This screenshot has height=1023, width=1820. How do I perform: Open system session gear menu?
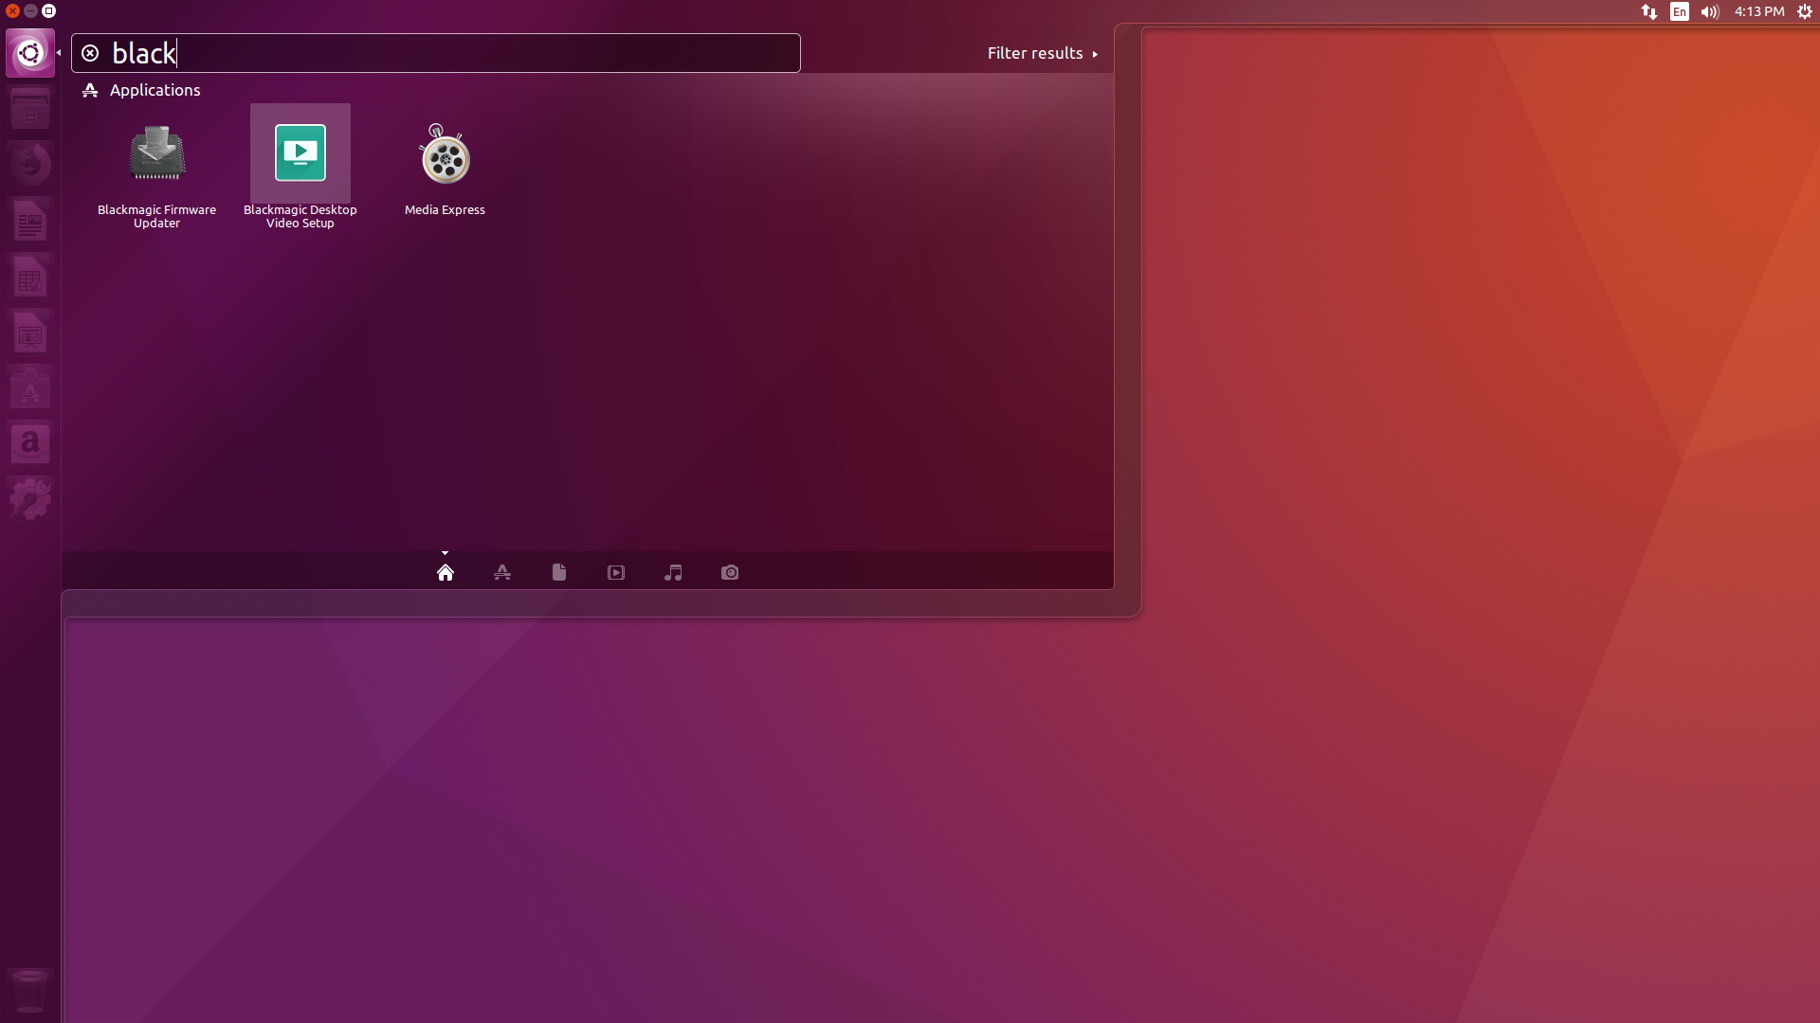click(x=1805, y=11)
